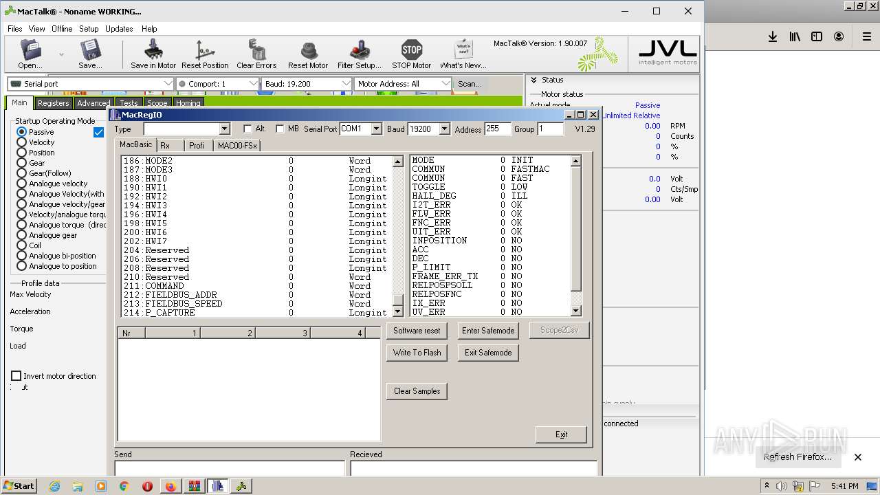
Task: Click the Exit button in MacRegIO
Action: click(561, 434)
